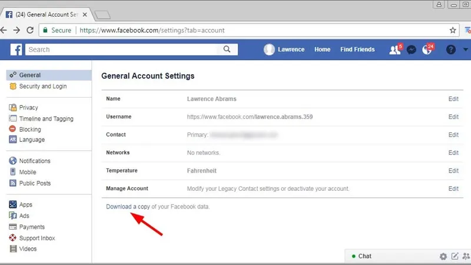Go back with the browser back arrow
471x265 pixels.
(x=4, y=30)
